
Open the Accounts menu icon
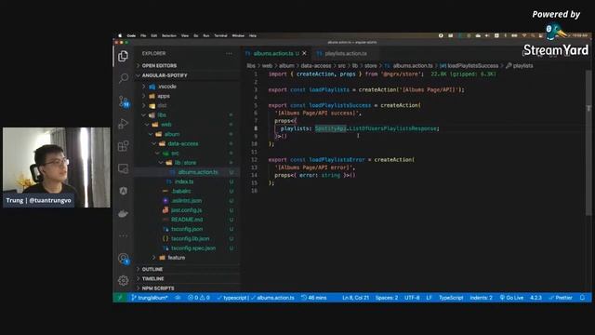124,259
